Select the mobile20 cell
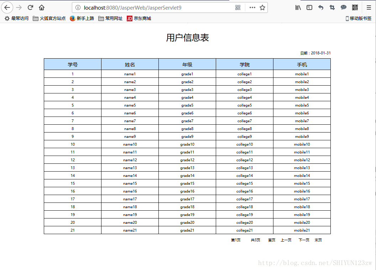Screen dimensions: 376x270 302,223
